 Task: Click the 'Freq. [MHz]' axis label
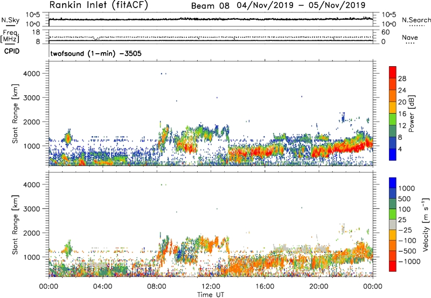pyautogui.click(x=10, y=36)
